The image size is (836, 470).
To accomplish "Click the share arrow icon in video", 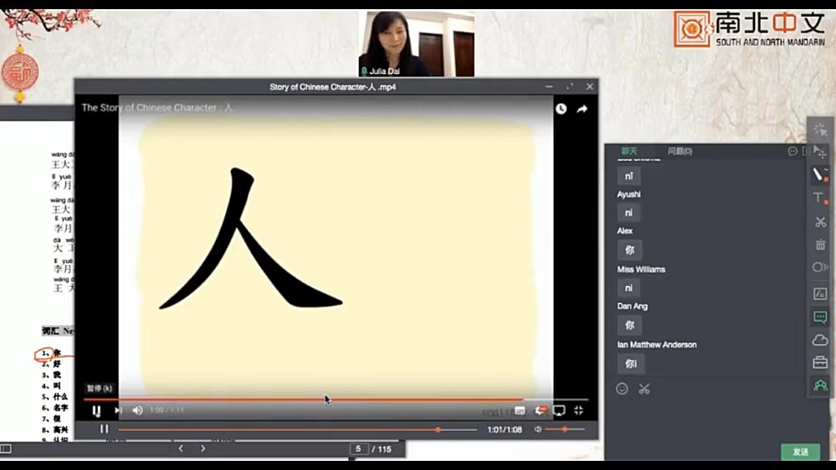I will [582, 109].
